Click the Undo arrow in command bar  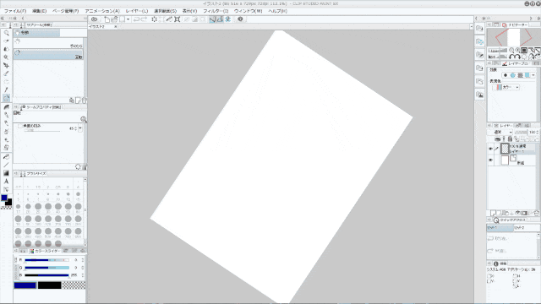(137, 19)
